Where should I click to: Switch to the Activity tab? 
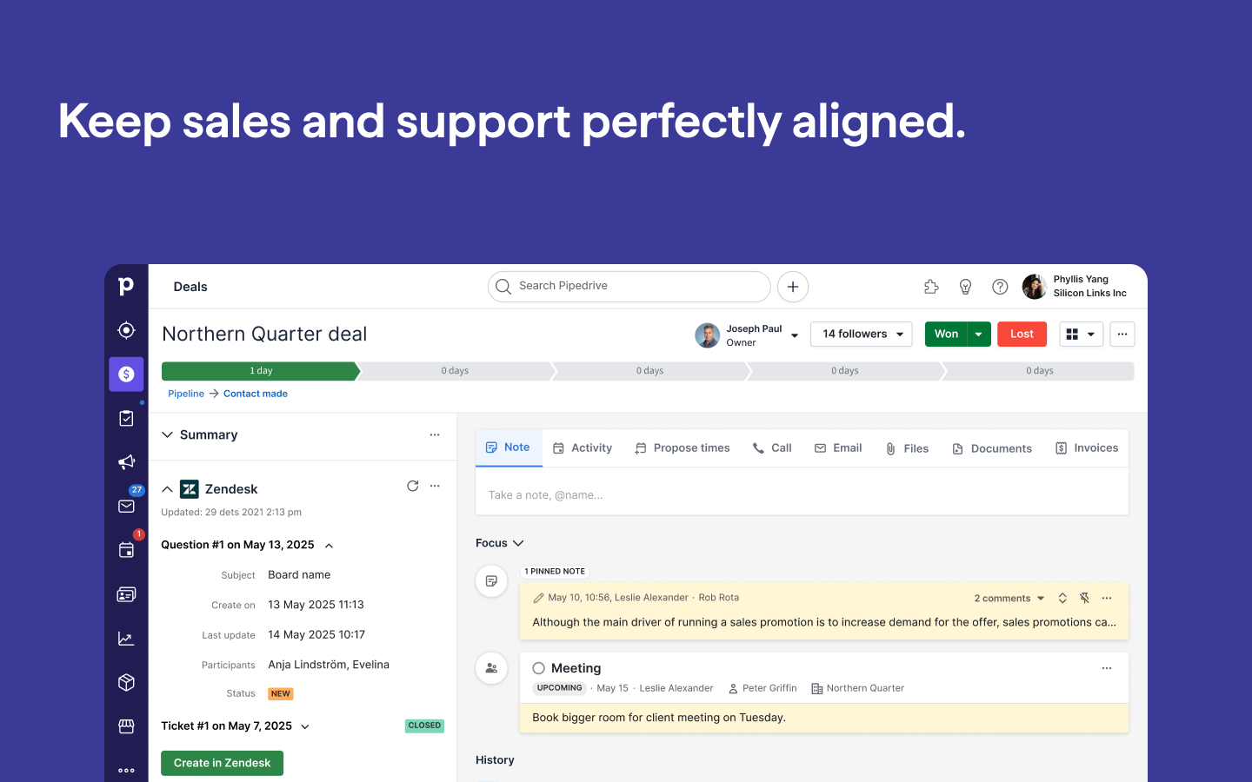(x=583, y=448)
